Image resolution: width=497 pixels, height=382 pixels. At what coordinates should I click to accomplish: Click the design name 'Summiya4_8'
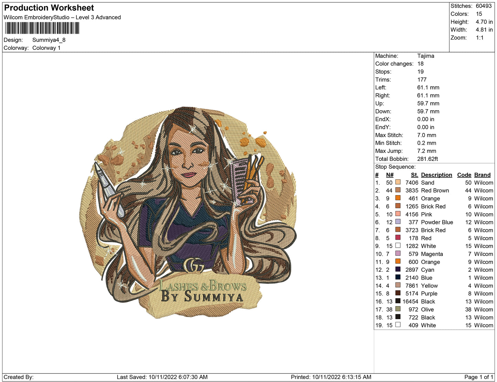tap(49, 40)
